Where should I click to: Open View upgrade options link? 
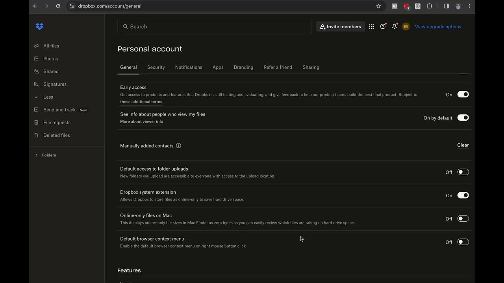click(438, 27)
